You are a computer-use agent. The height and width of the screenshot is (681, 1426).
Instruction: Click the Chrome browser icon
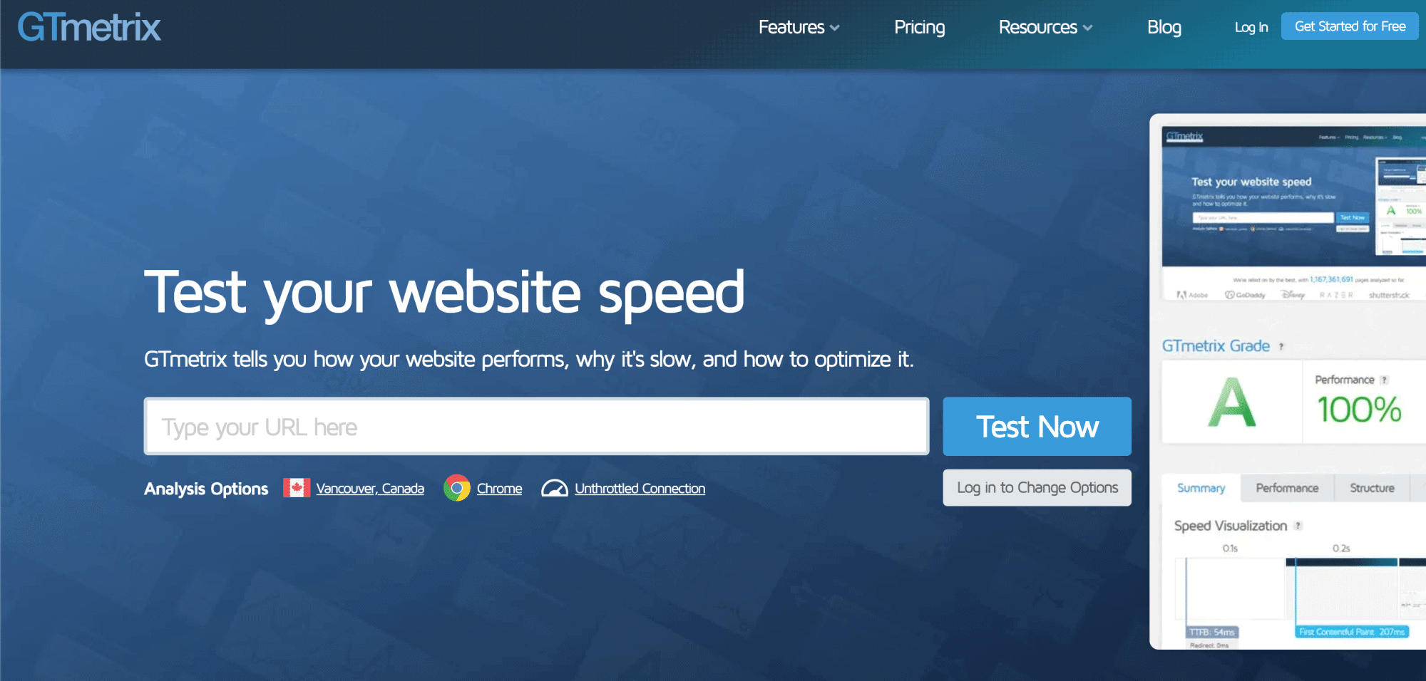(457, 488)
